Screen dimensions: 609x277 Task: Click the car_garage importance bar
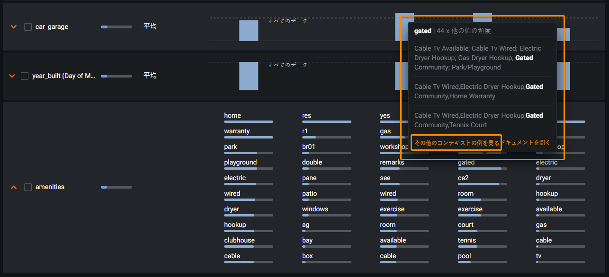(x=116, y=27)
